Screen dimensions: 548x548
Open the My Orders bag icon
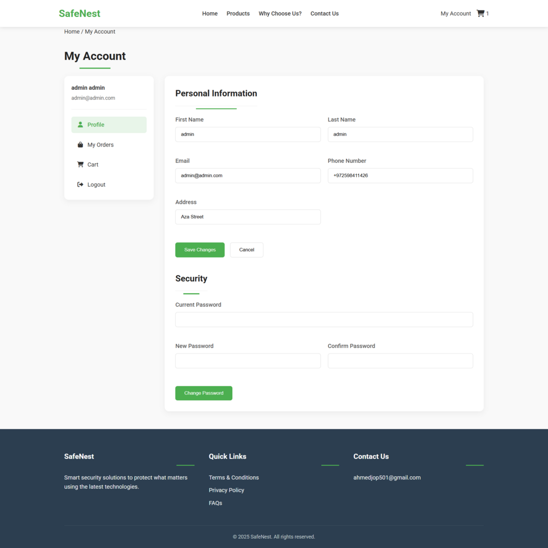coord(80,144)
